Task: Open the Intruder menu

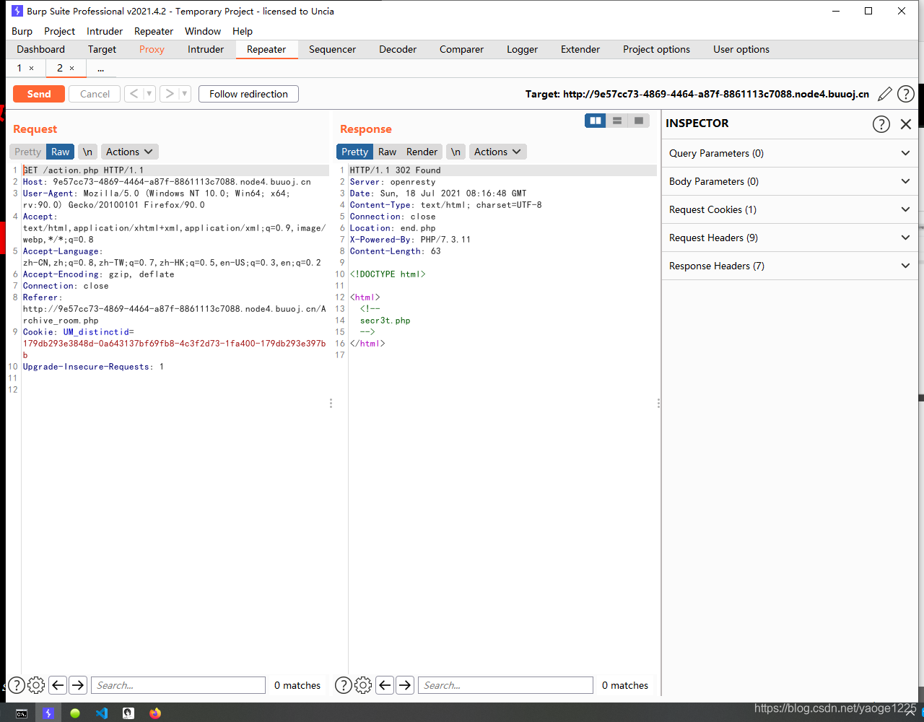Action: 105,31
